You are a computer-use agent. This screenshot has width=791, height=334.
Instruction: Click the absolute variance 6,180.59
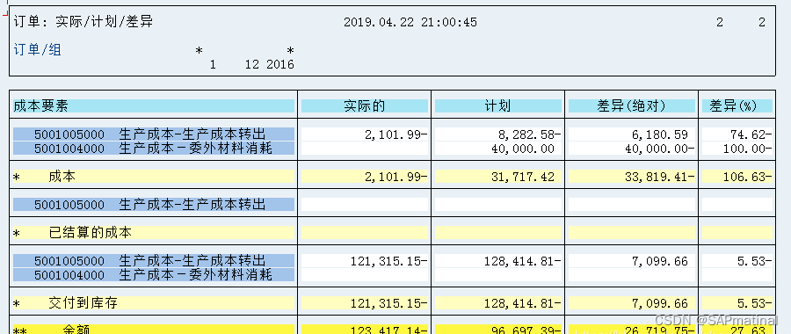660,134
